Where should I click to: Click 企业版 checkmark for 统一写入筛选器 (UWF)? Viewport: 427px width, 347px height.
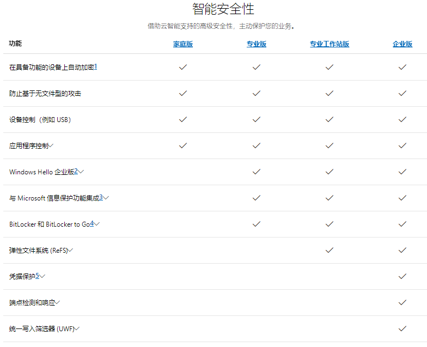pos(402,328)
